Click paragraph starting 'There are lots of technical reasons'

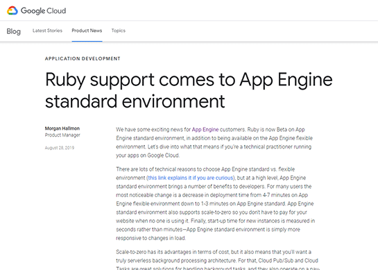tap(215, 203)
